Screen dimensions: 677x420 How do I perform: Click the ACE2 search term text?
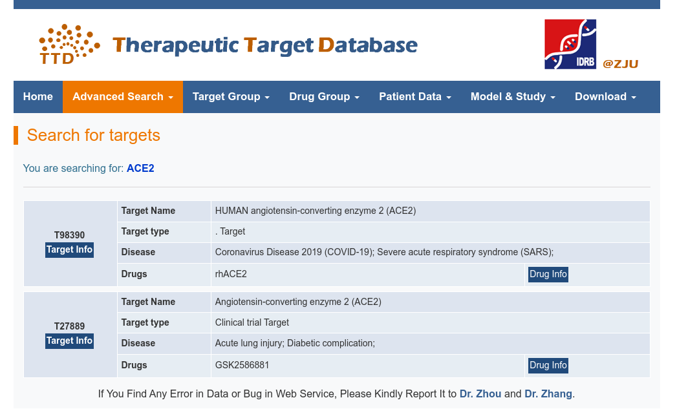140,169
